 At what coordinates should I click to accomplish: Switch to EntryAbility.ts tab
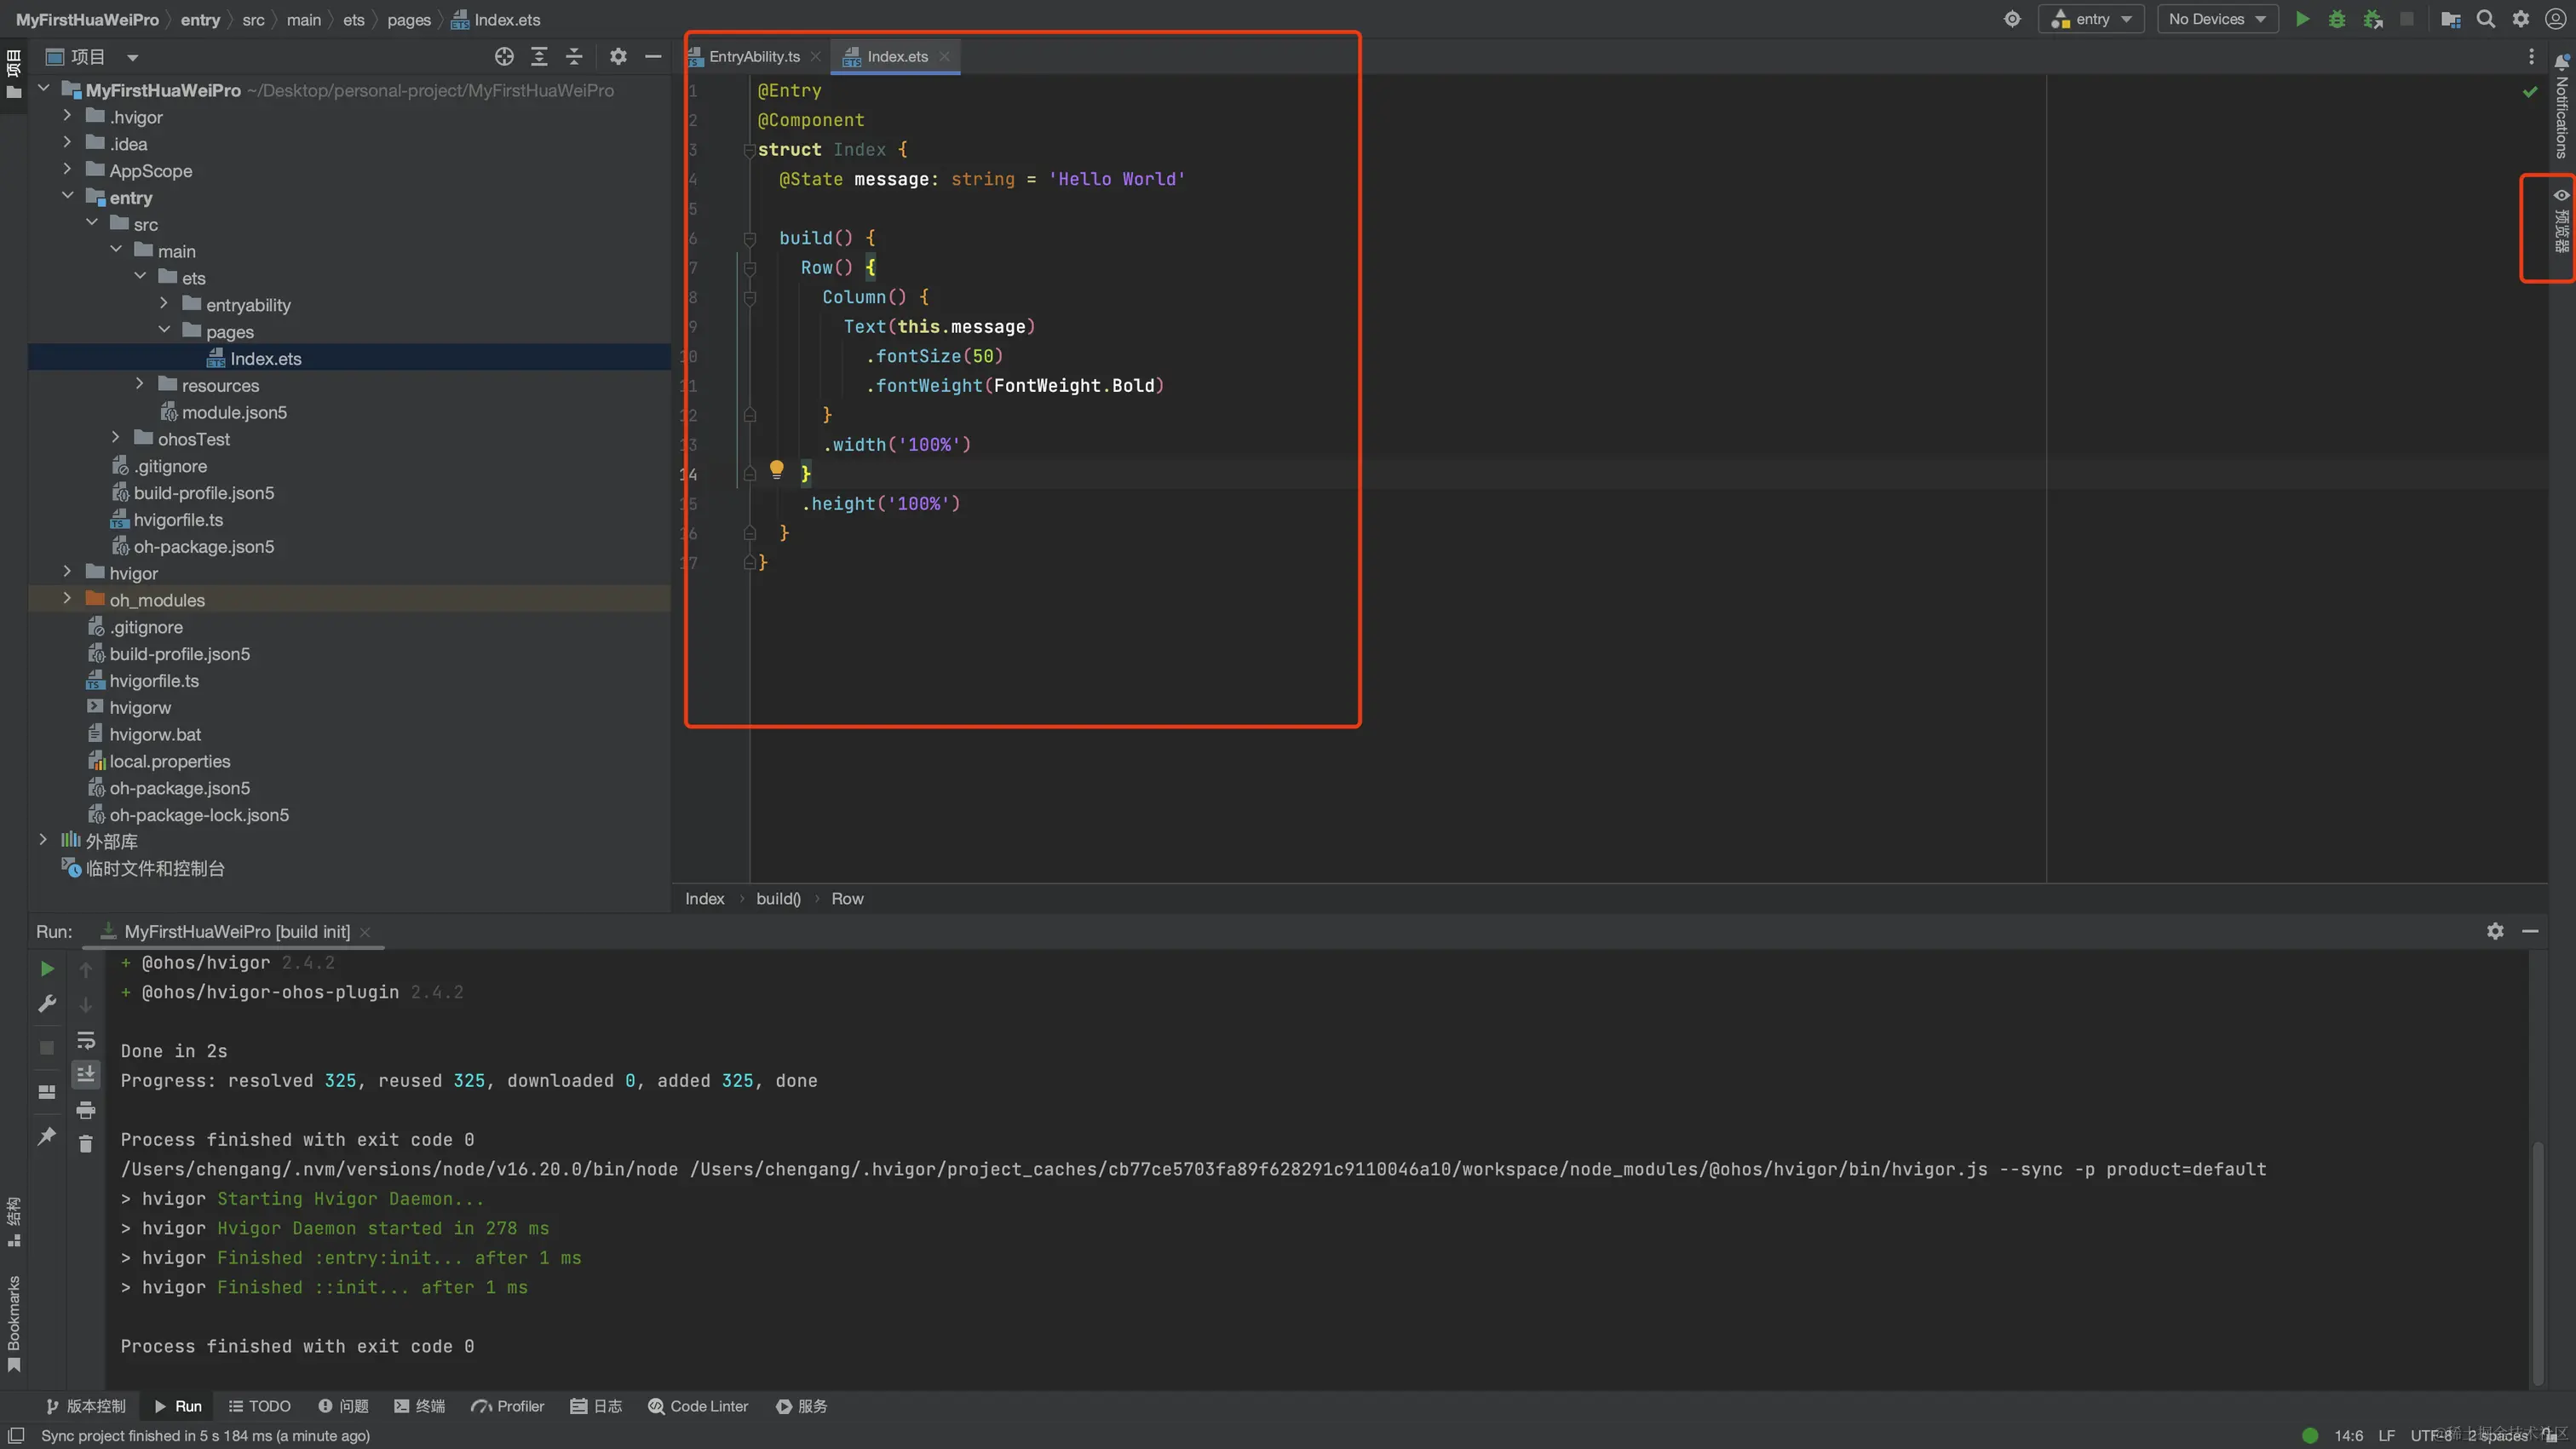pos(754,57)
